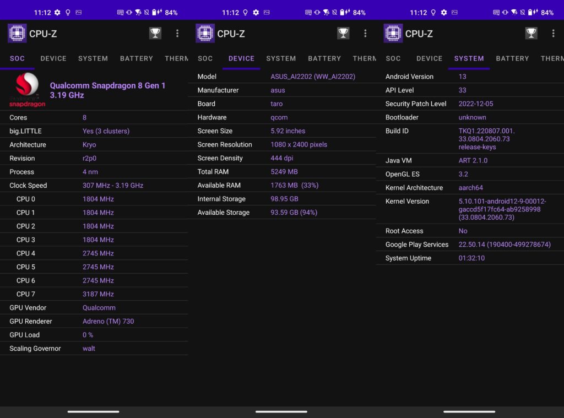The width and height of the screenshot is (564, 418).
Task: Tap the battery icon in left screen status bar
Action: (x=154, y=13)
